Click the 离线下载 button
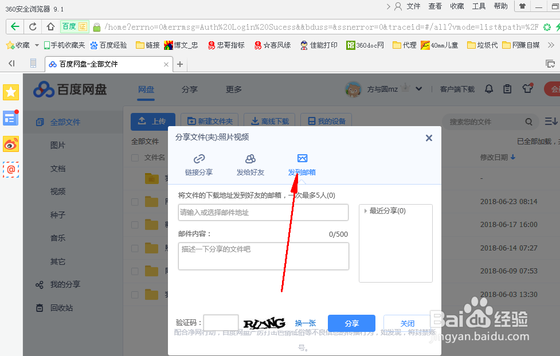Image resolution: width=560 pixels, height=356 pixels. [269, 122]
